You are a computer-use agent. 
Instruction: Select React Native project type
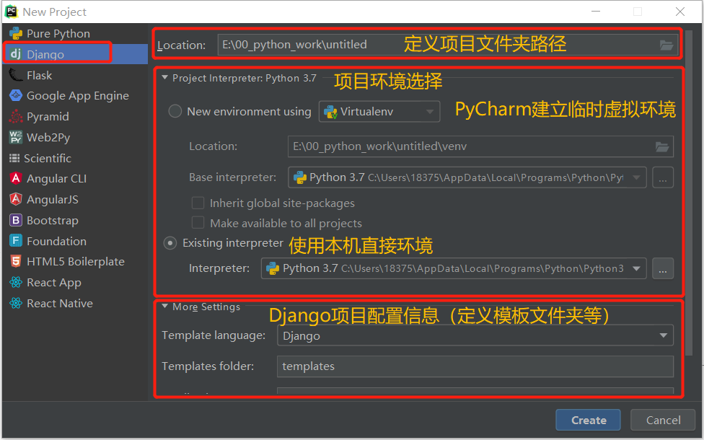tap(75, 304)
